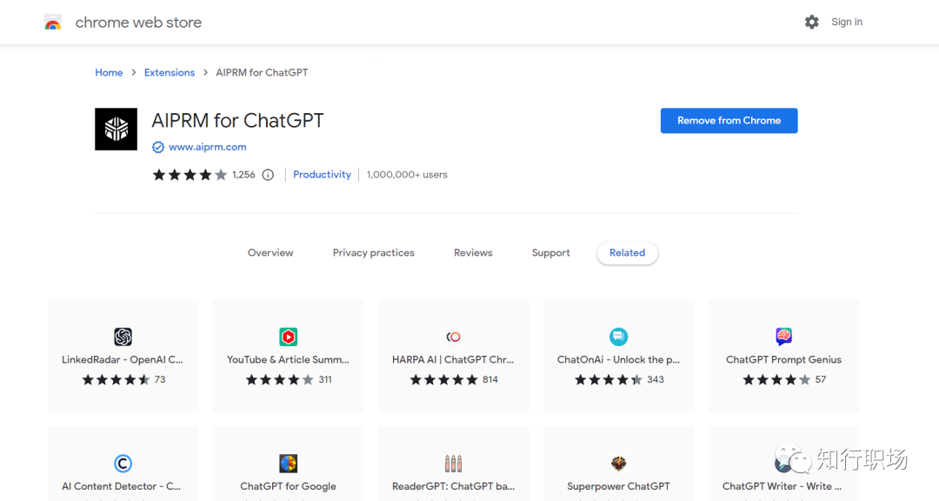Click the HARPA AI extension icon
939x501 pixels.
[x=453, y=337]
